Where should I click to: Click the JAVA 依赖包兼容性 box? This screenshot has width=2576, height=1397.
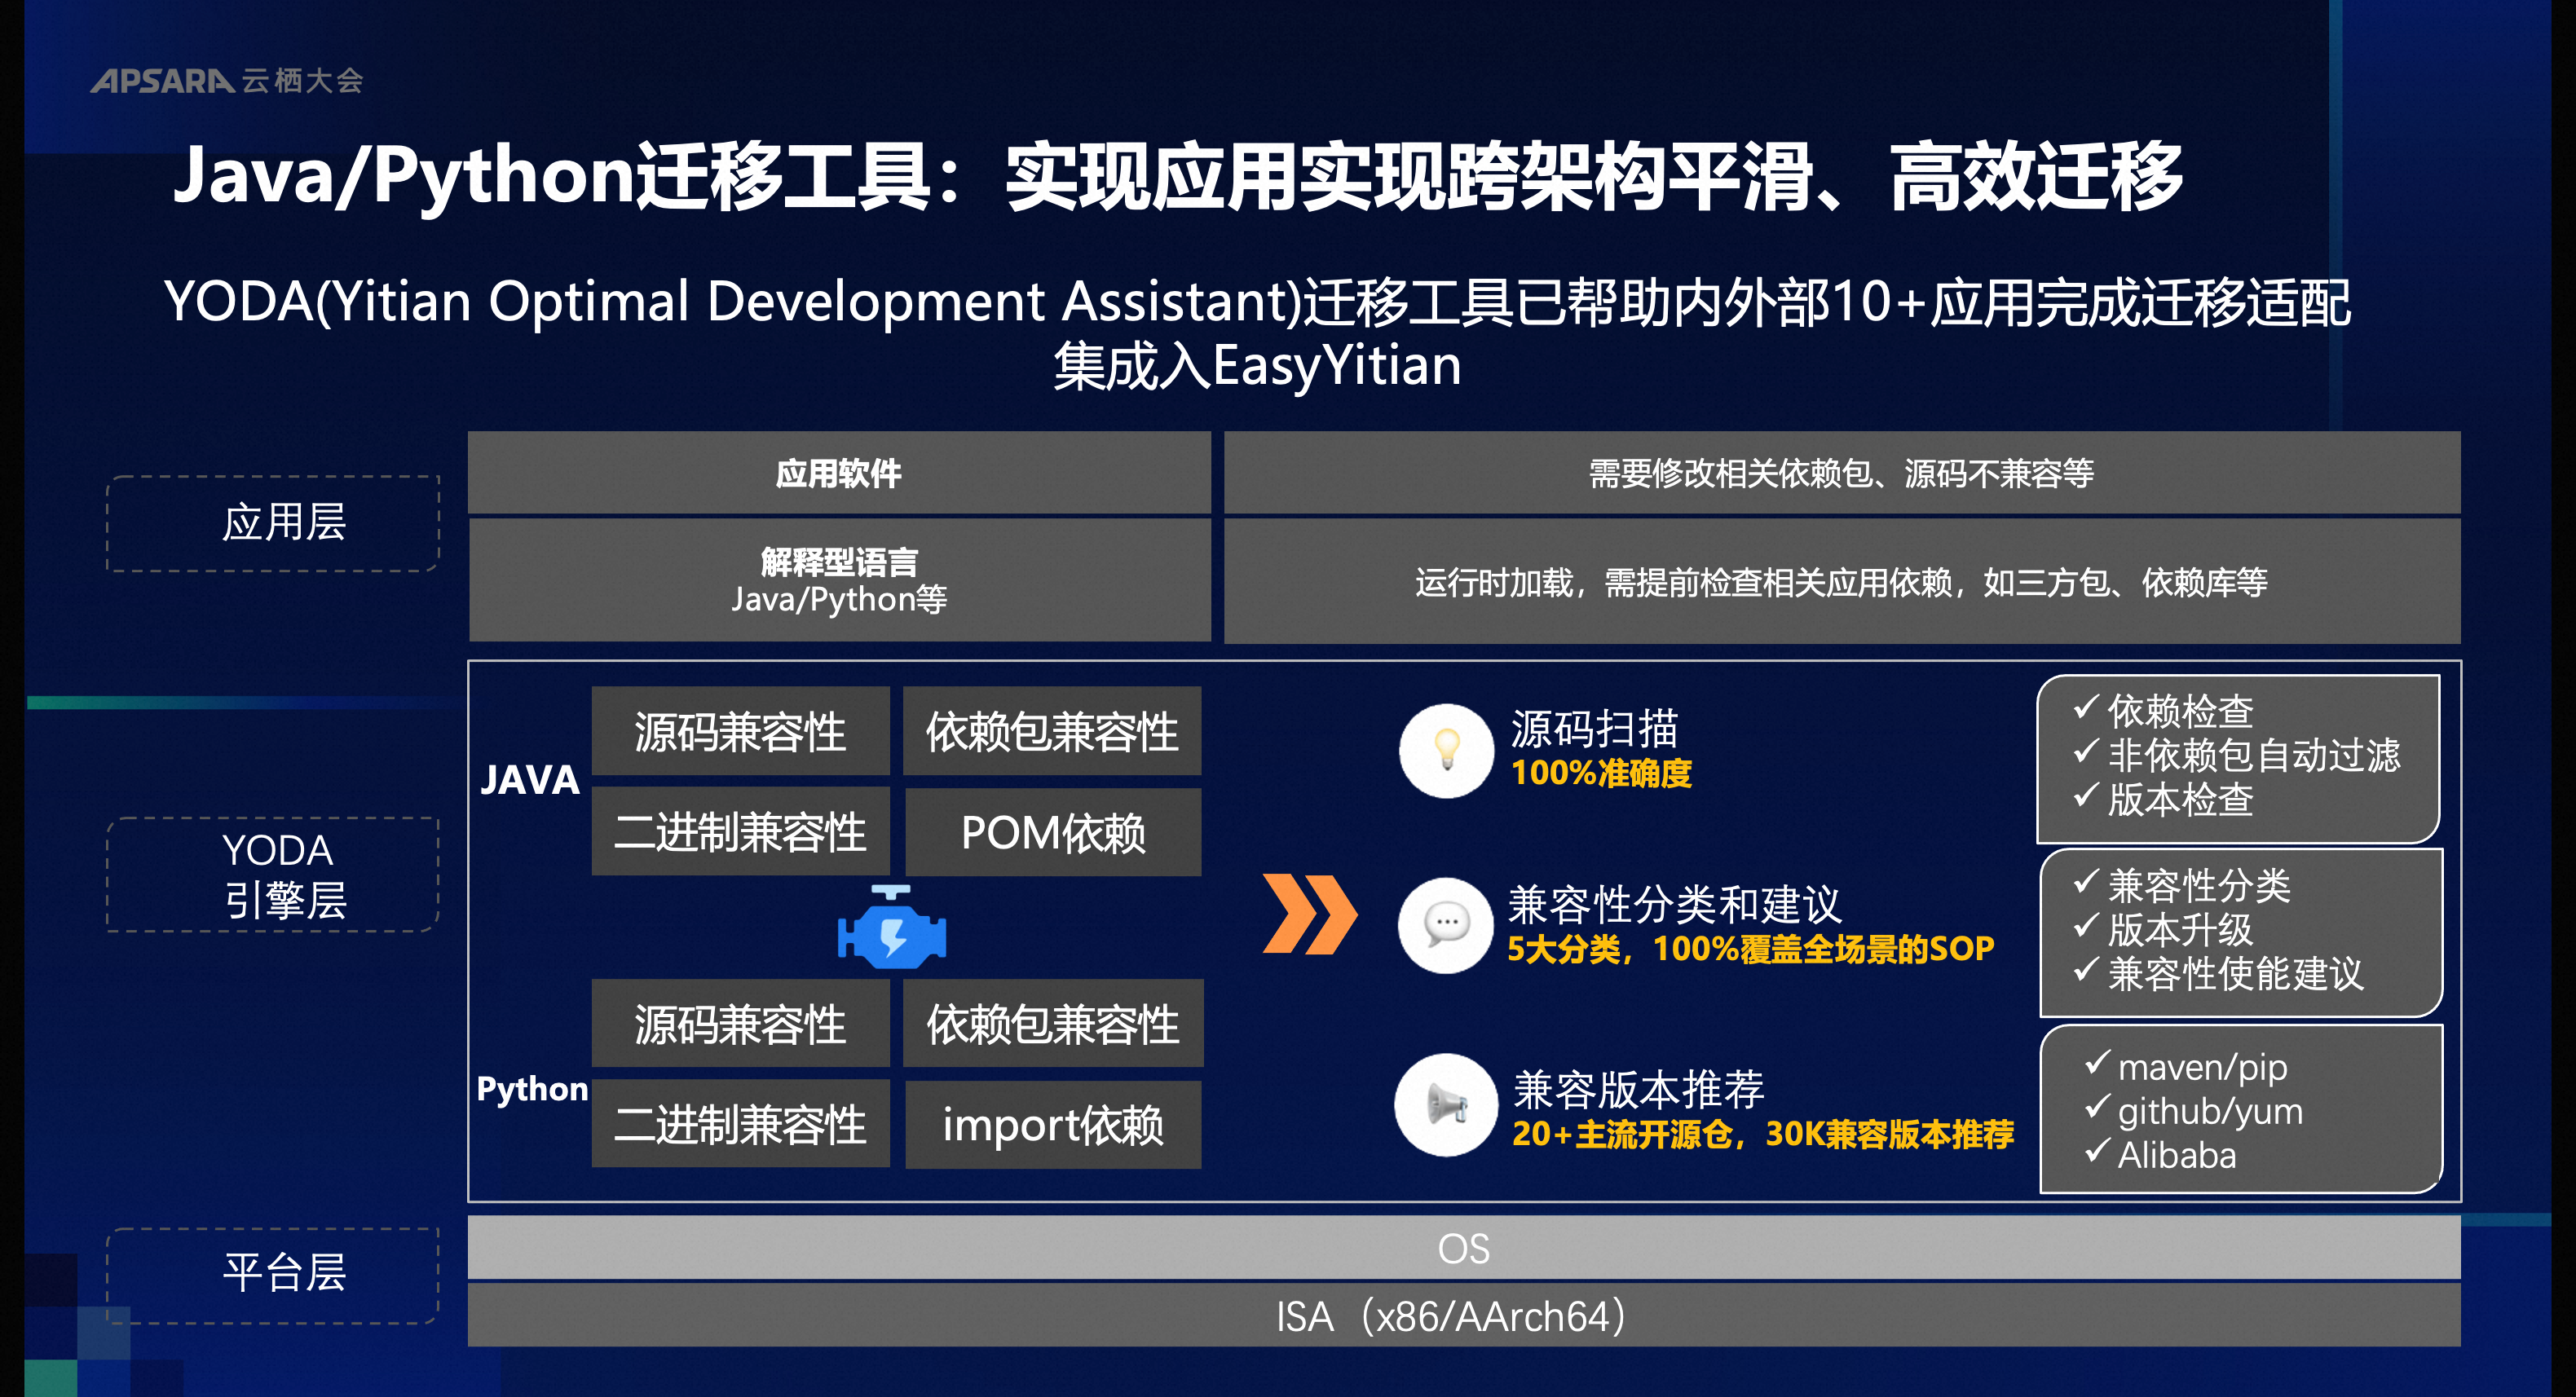coord(1052,731)
